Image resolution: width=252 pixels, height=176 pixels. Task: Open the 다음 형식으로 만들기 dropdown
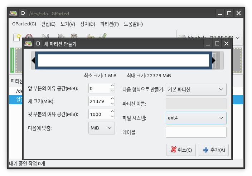[x=196, y=89]
